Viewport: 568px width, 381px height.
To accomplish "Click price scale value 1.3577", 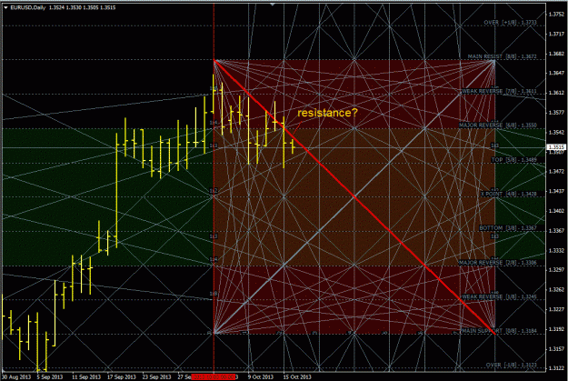I will 556,113.
